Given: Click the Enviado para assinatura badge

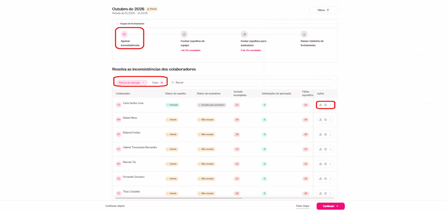Looking at the screenshot, I should coord(211,105).
